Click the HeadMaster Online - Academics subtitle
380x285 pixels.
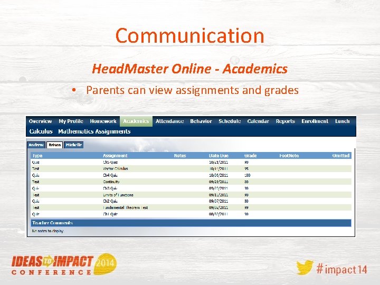click(x=190, y=69)
